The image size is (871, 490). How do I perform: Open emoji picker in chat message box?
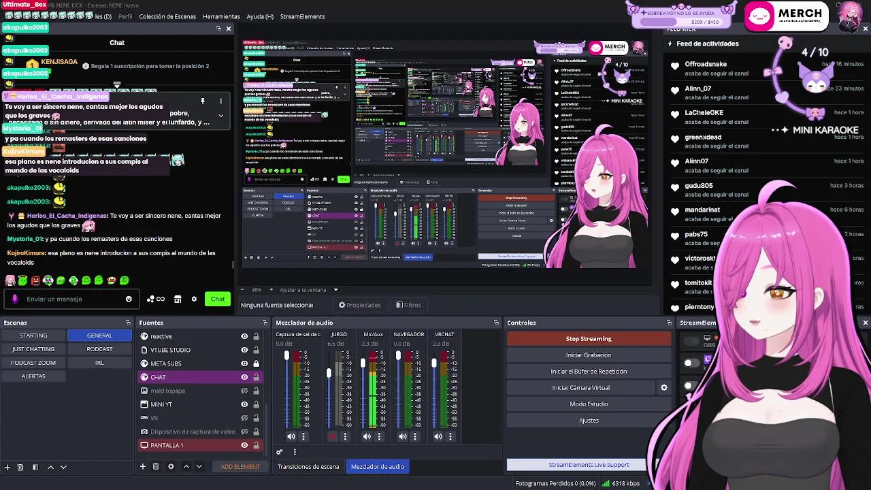pyautogui.click(x=129, y=299)
